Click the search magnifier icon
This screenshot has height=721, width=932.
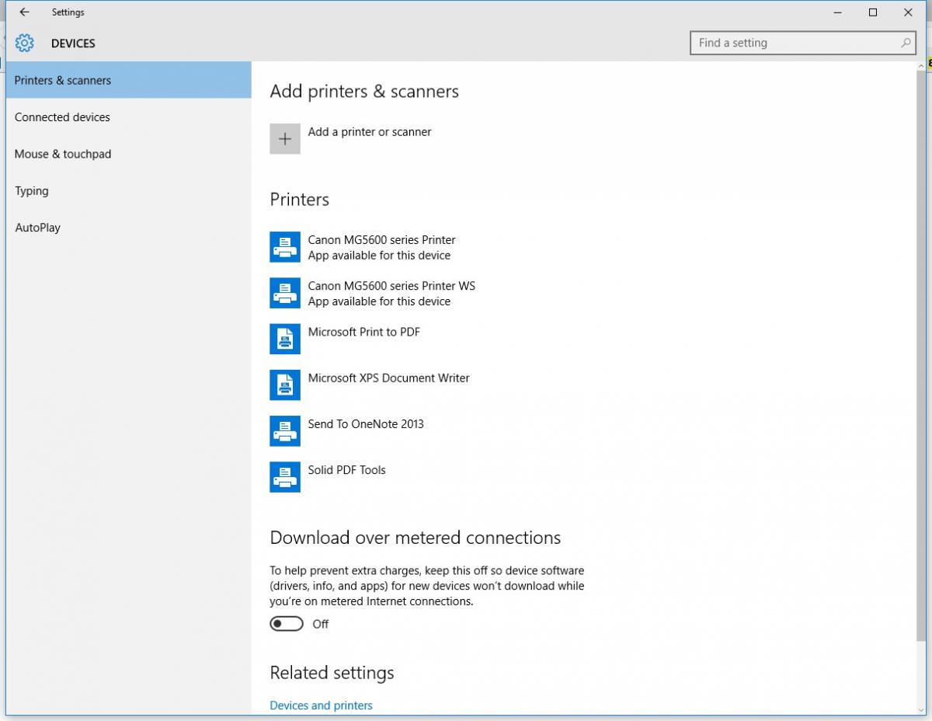pos(906,44)
